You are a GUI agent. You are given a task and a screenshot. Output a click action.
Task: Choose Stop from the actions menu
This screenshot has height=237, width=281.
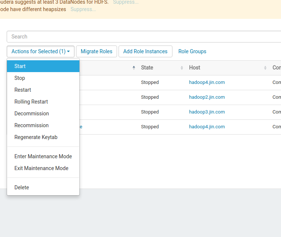(x=43, y=78)
